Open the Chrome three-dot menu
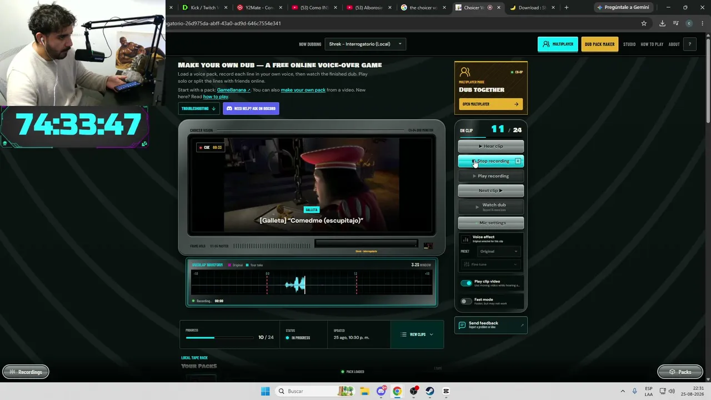Image resolution: width=711 pixels, height=400 pixels. (x=702, y=23)
